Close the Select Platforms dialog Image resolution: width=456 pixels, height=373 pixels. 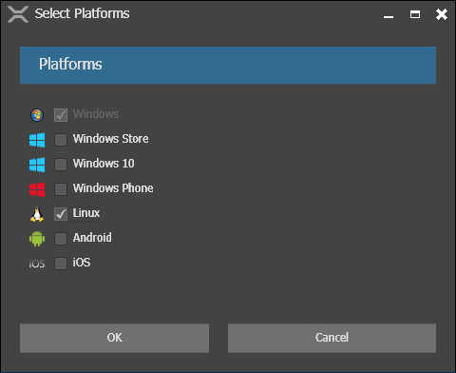click(x=442, y=14)
